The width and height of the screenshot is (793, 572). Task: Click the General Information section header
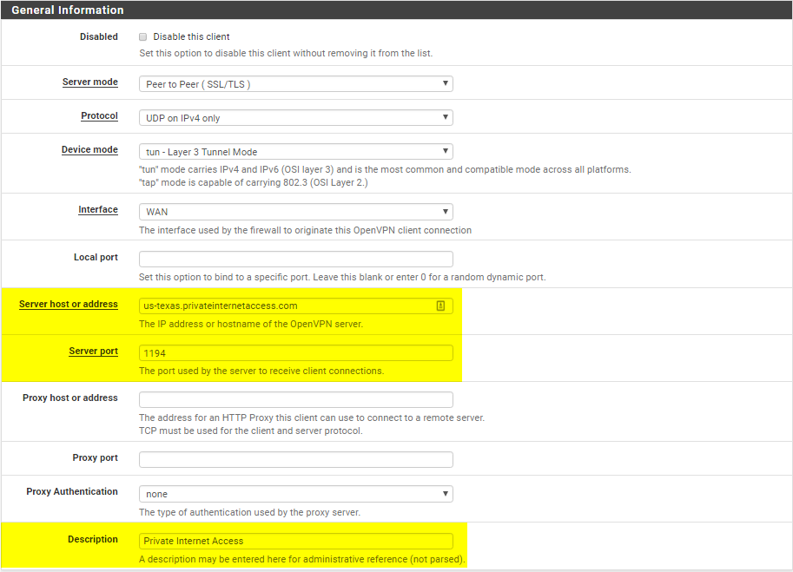coord(396,10)
